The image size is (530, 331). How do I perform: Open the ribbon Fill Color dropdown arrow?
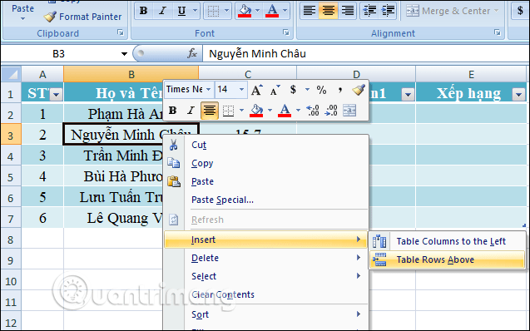(258, 11)
